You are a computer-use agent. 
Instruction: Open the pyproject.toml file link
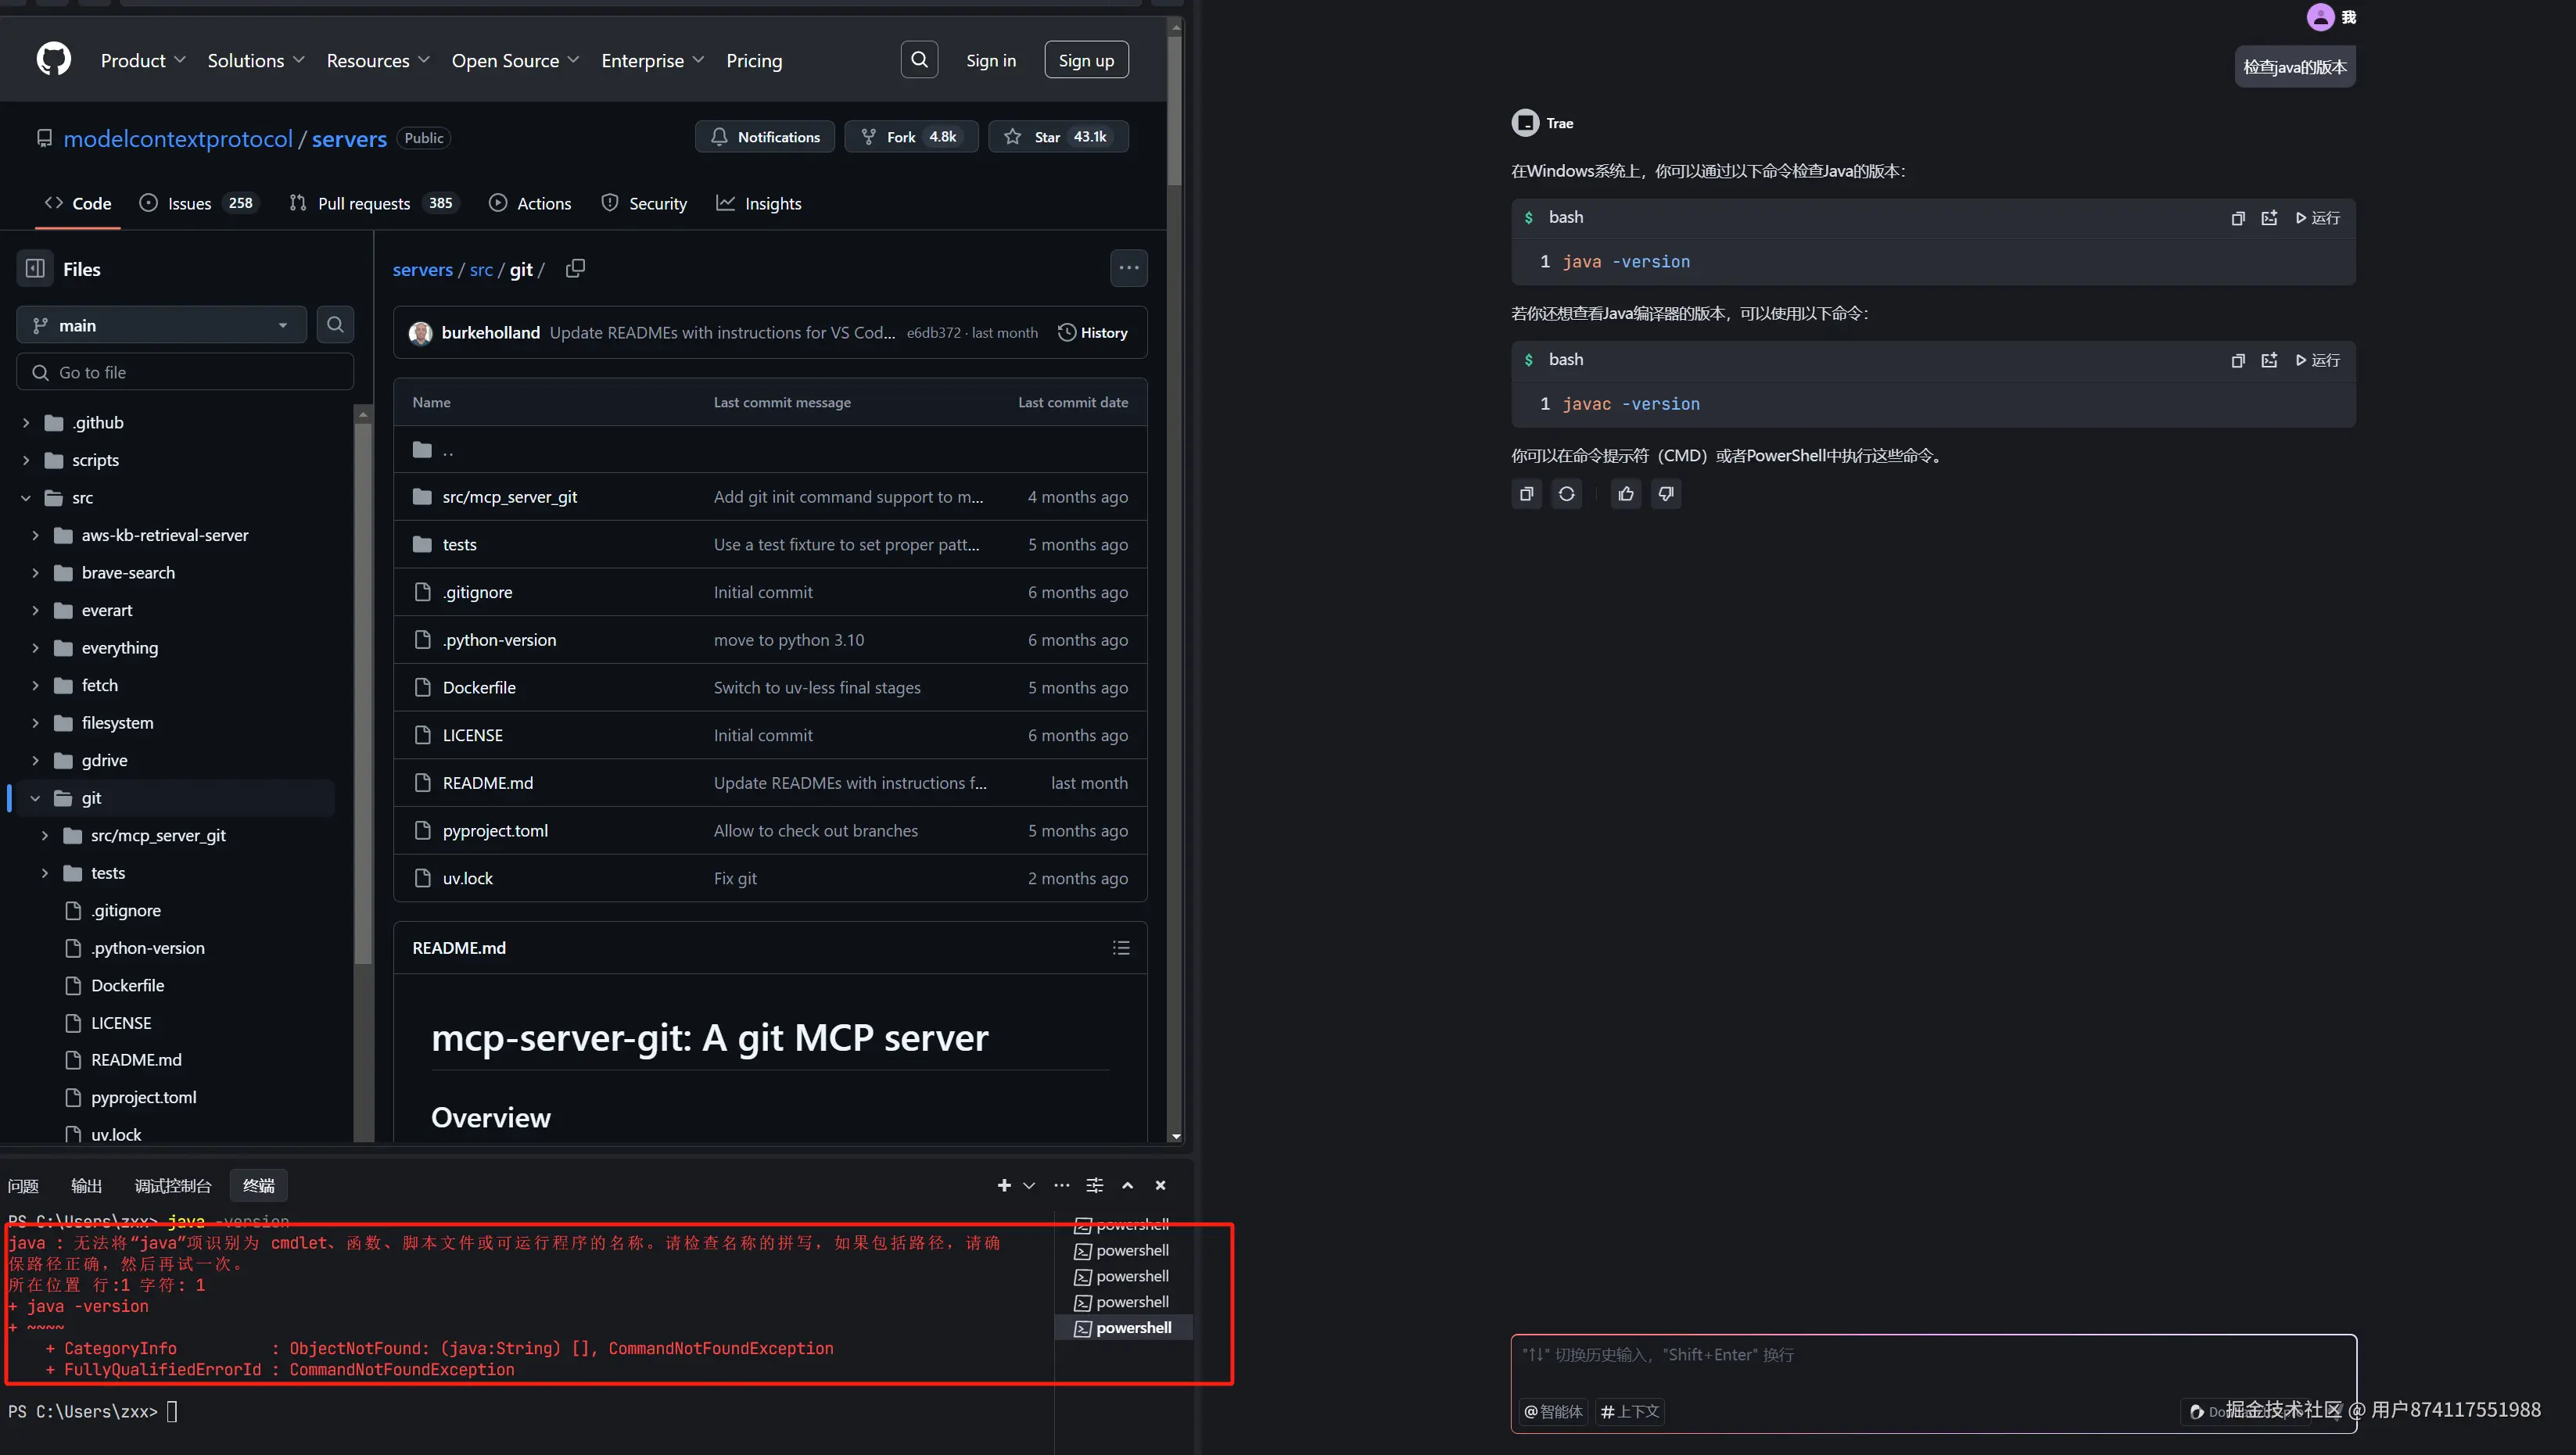[495, 831]
